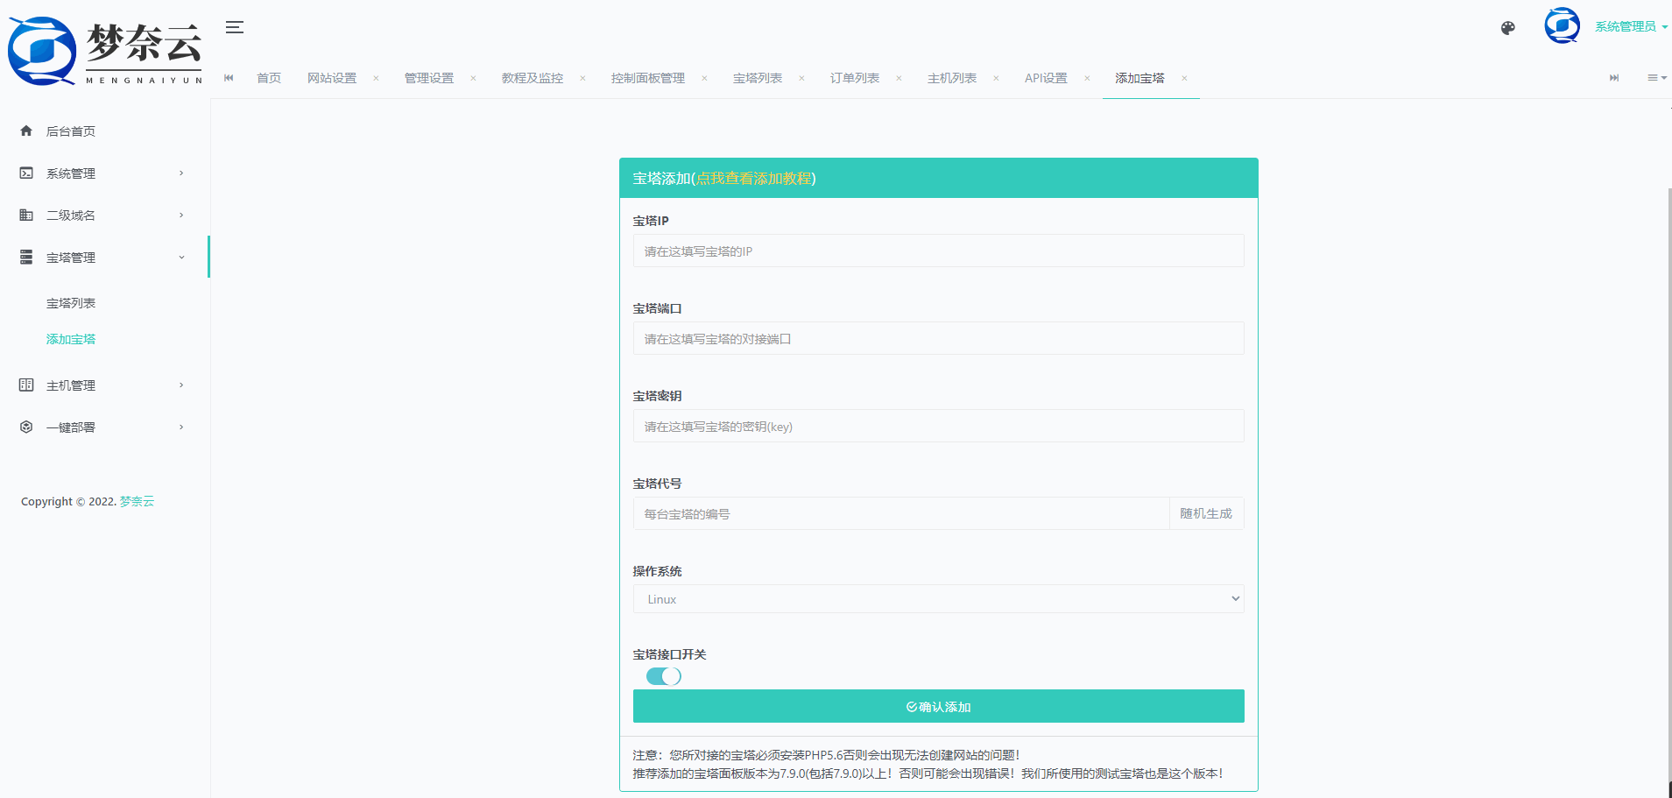
Task: Click the hamburger menu collapse icon
Action: tap(234, 27)
